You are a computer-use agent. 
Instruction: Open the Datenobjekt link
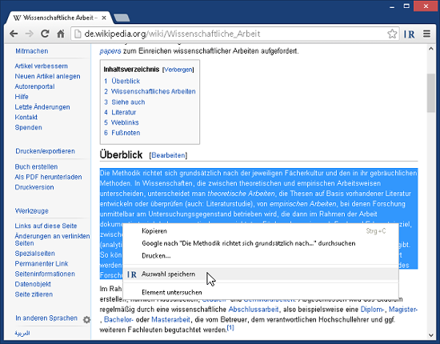33,284
